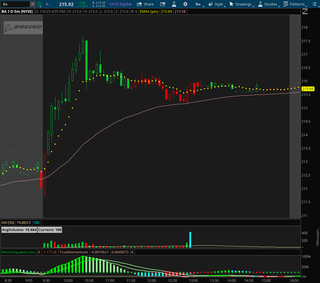Click the 'AvgVolume: 19,864' label
Screen dimensions: 320x283
pos(19,230)
